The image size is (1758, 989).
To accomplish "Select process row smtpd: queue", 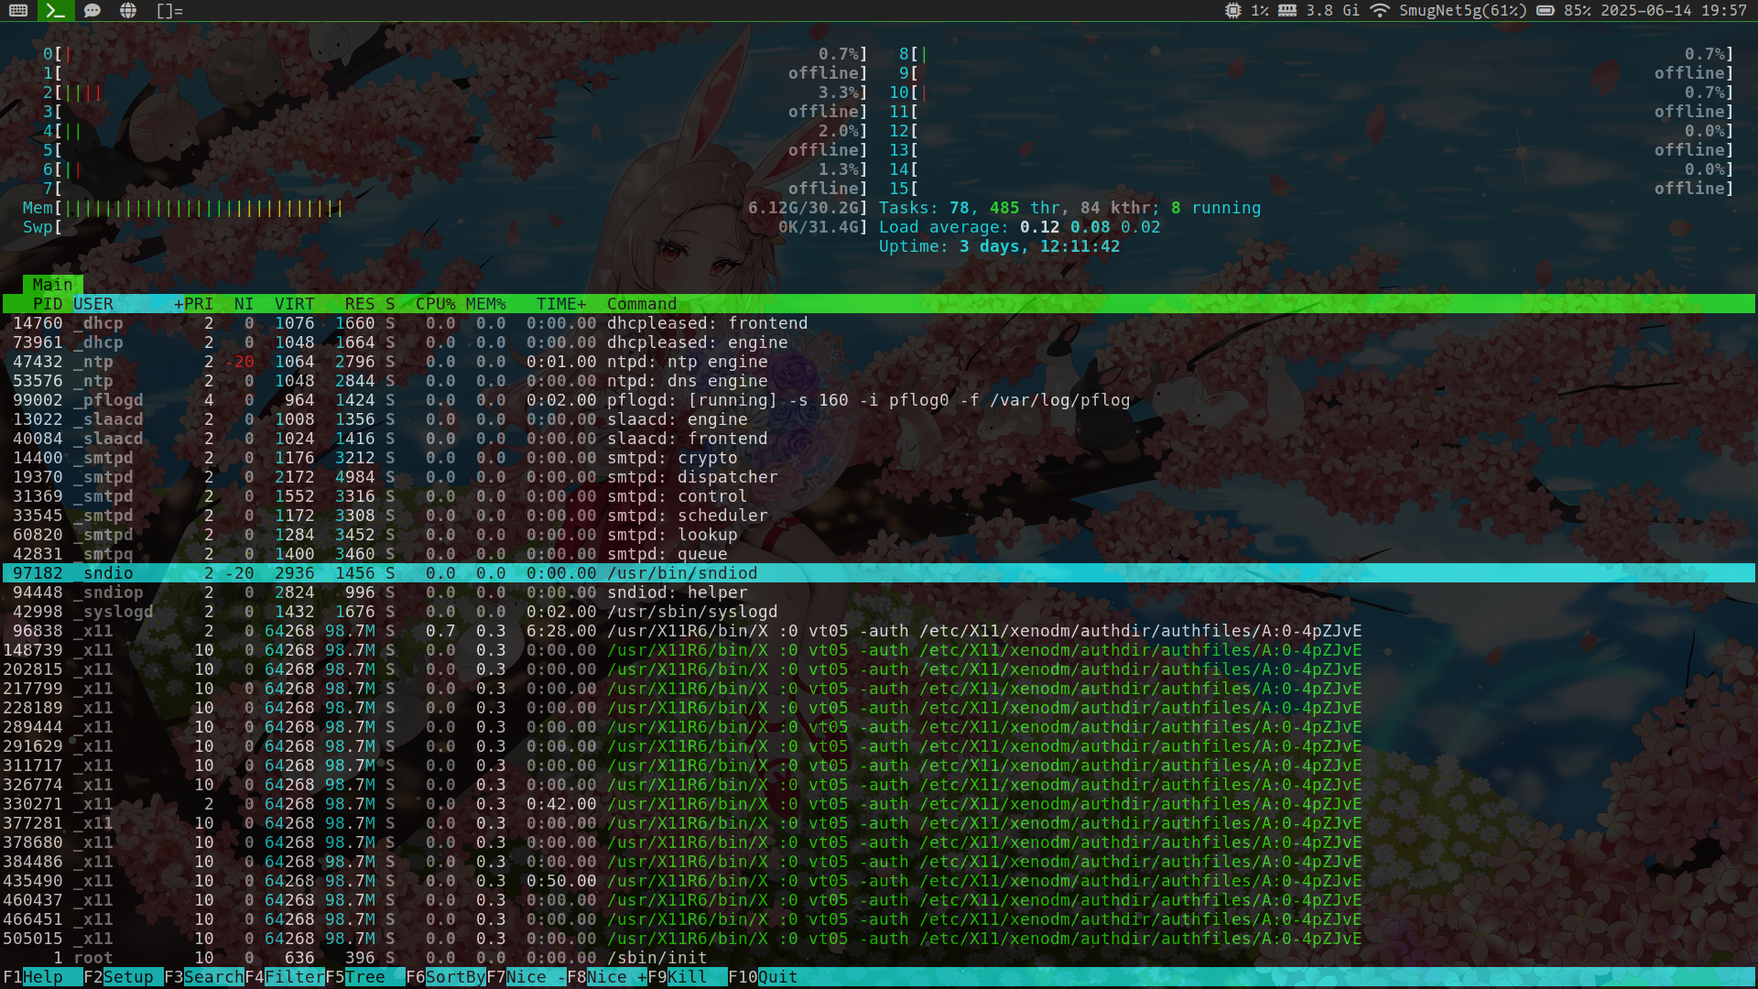I will (x=879, y=554).
